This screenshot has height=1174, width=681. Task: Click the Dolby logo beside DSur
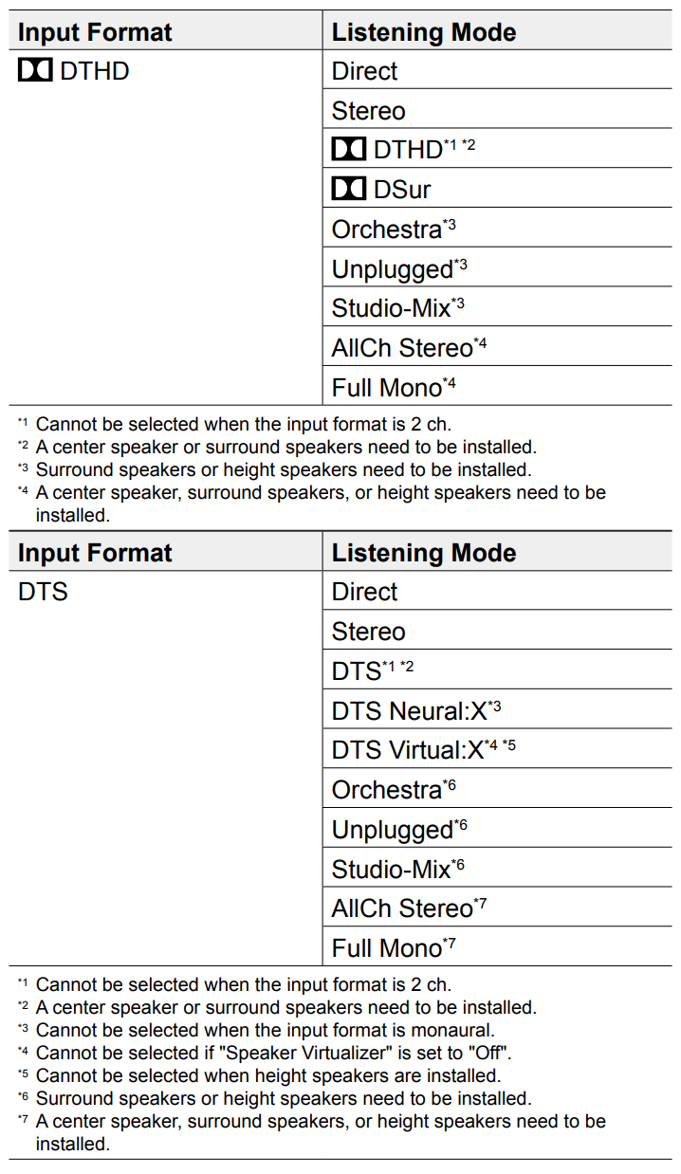coord(349,190)
